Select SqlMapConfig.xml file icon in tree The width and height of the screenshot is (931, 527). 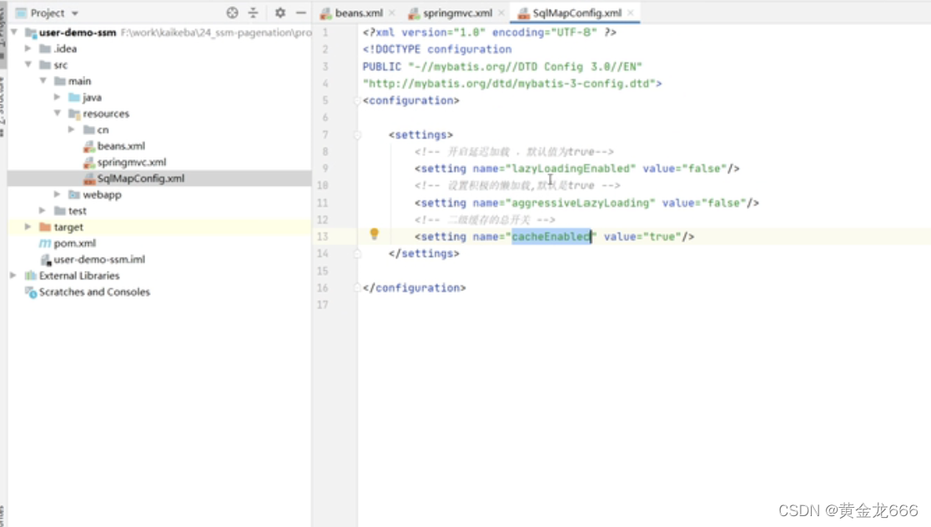point(89,178)
